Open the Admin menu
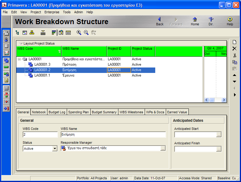The height and width of the screenshot is (182, 241). tap(79, 12)
